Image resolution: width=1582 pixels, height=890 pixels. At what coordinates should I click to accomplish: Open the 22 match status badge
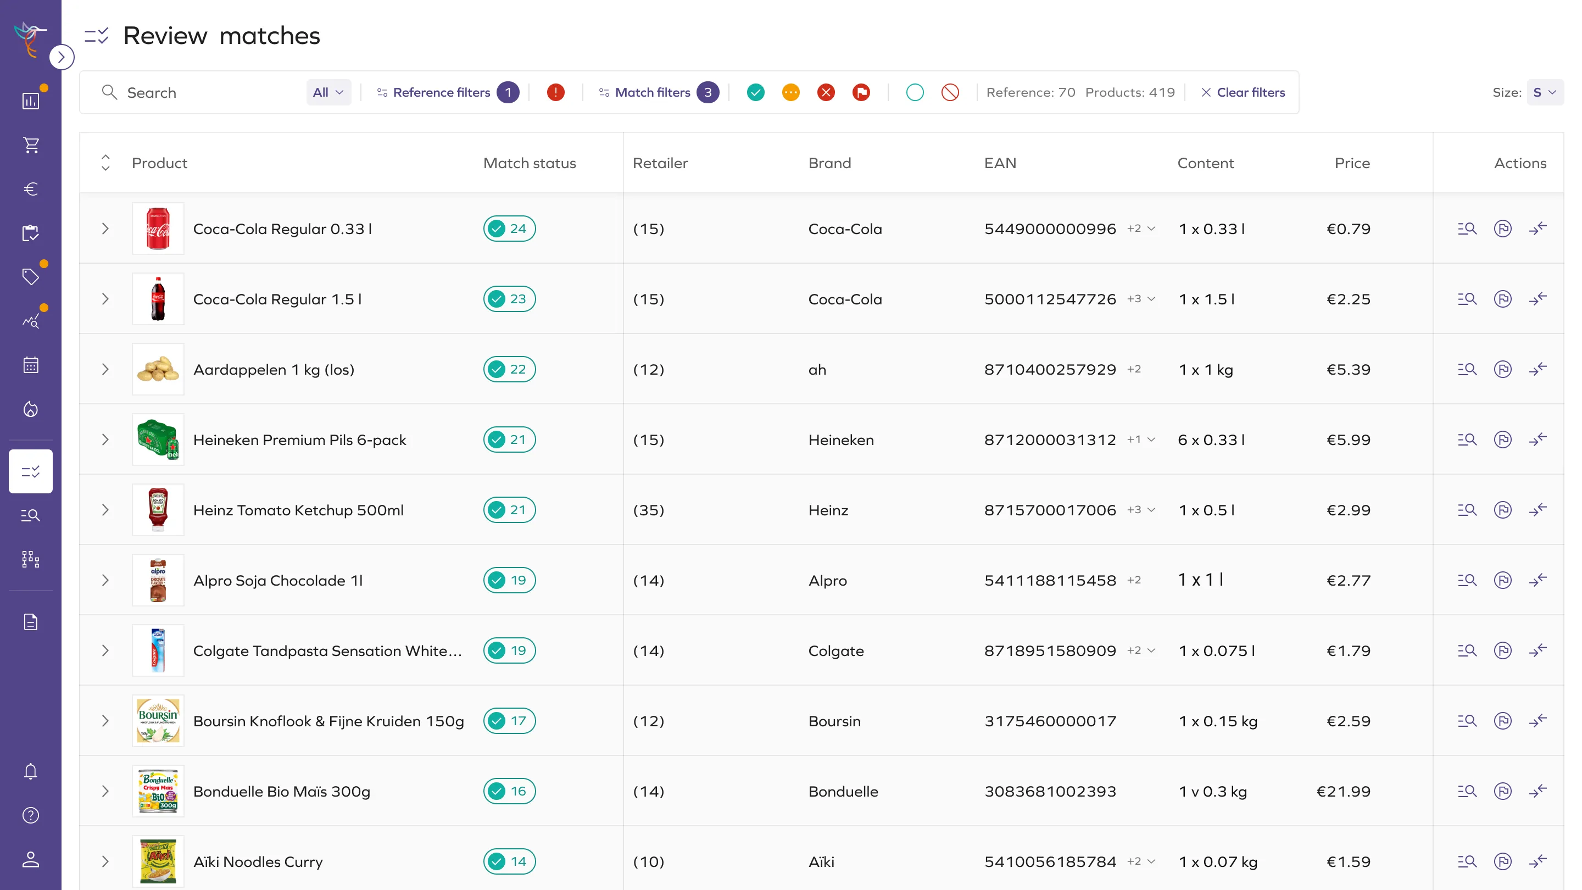[x=509, y=370]
